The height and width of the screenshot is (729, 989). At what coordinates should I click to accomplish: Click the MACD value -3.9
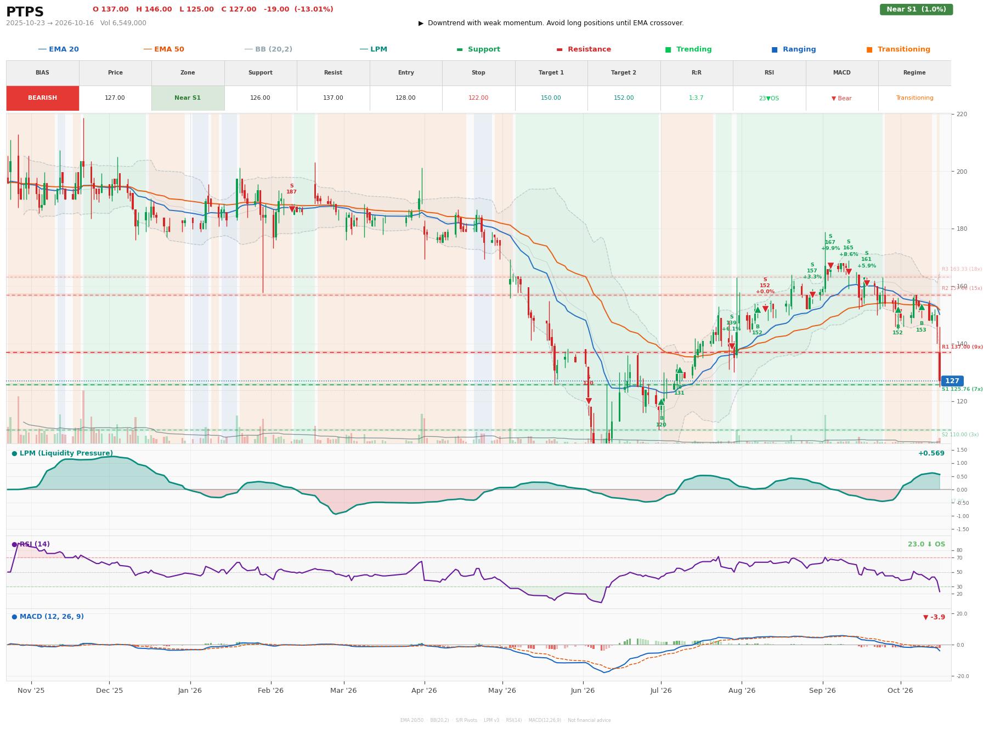pos(934,617)
